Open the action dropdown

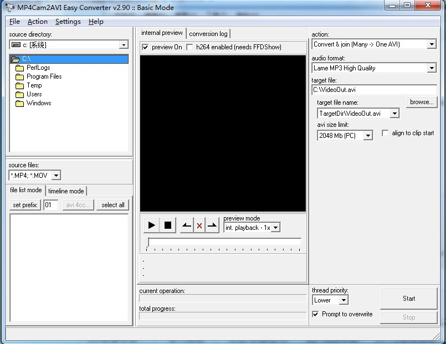tap(432, 44)
